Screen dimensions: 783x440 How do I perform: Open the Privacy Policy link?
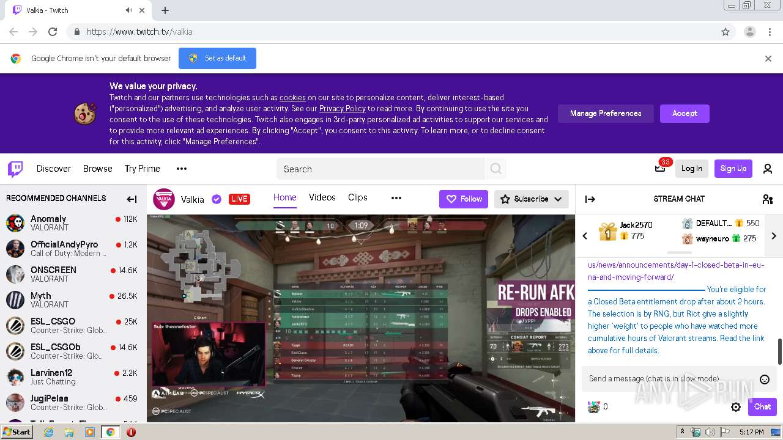pyautogui.click(x=343, y=108)
